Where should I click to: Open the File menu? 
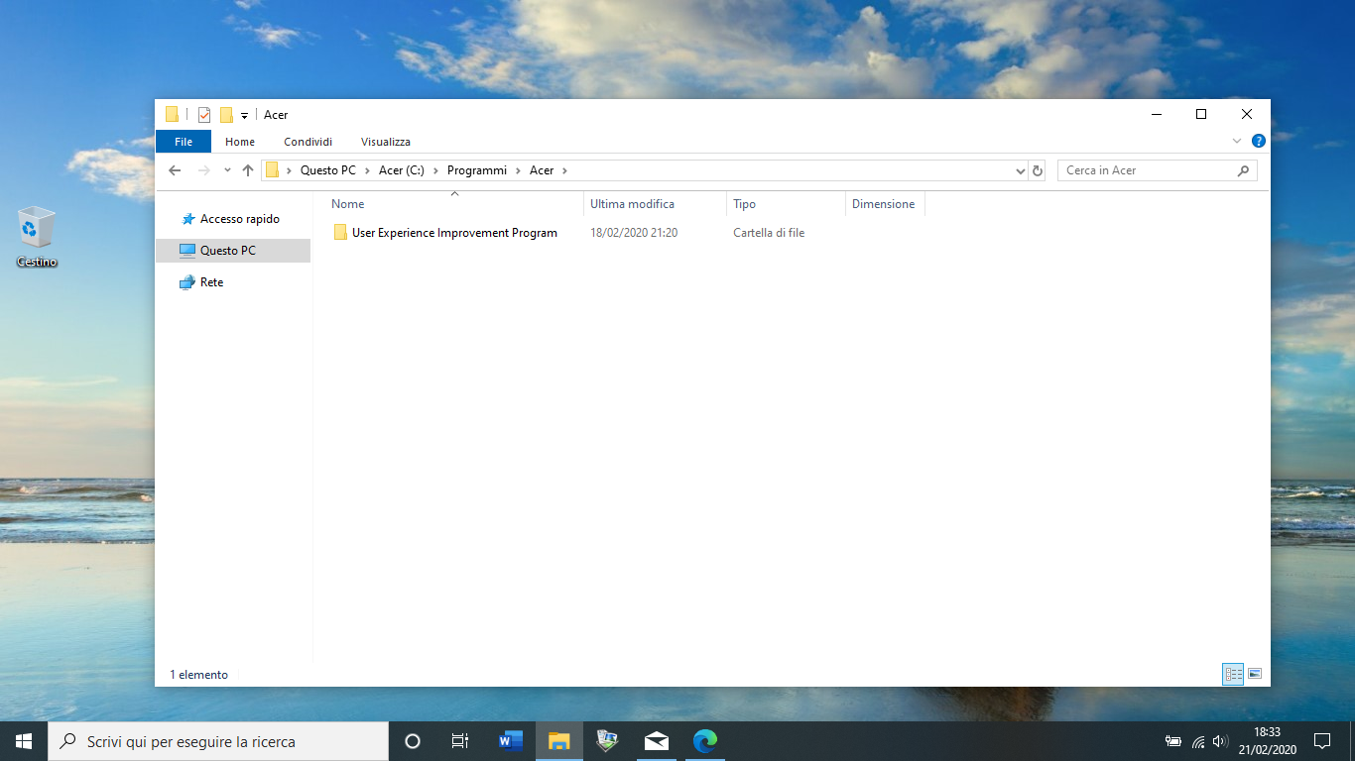(183, 141)
